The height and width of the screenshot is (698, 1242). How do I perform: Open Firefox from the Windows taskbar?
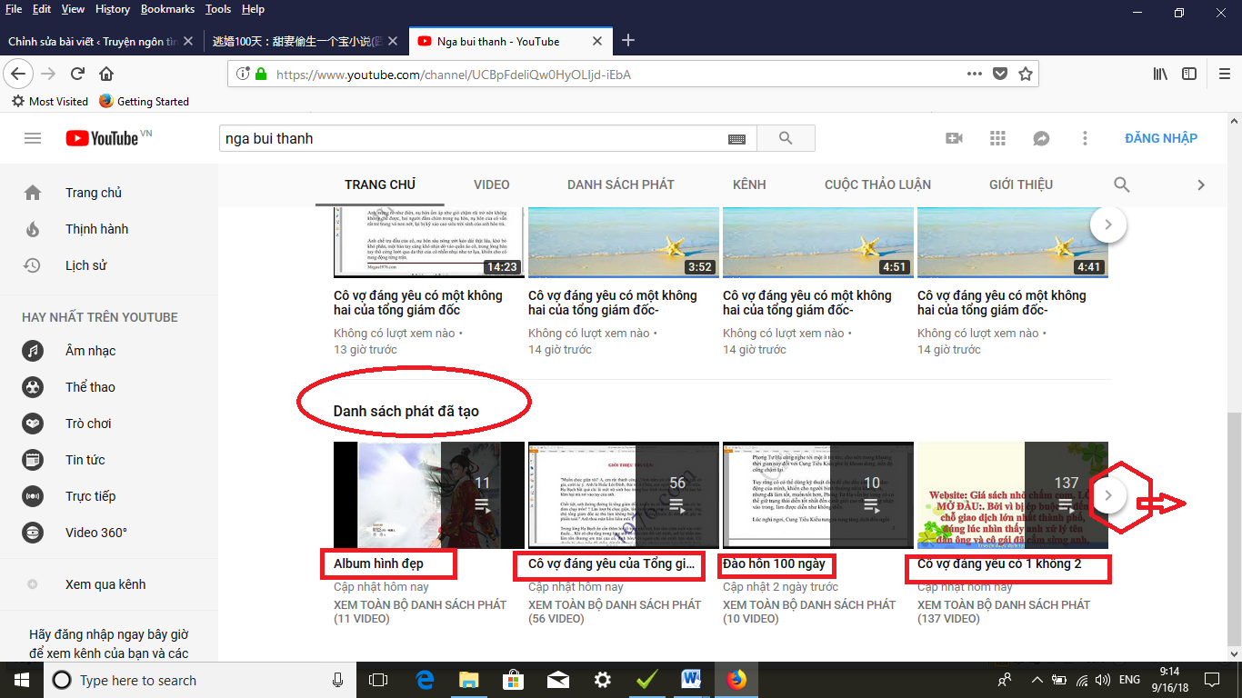tap(736, 680)
